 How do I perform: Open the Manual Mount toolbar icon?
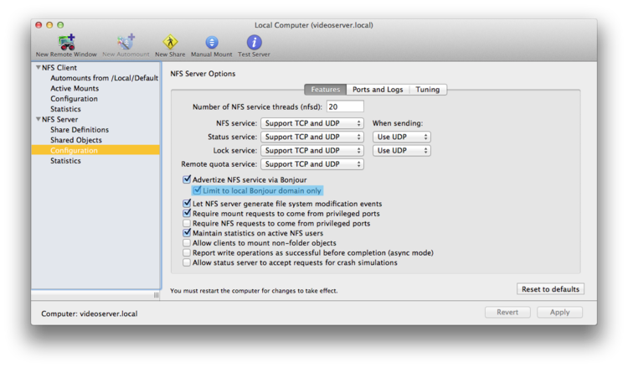pos(212,42)
